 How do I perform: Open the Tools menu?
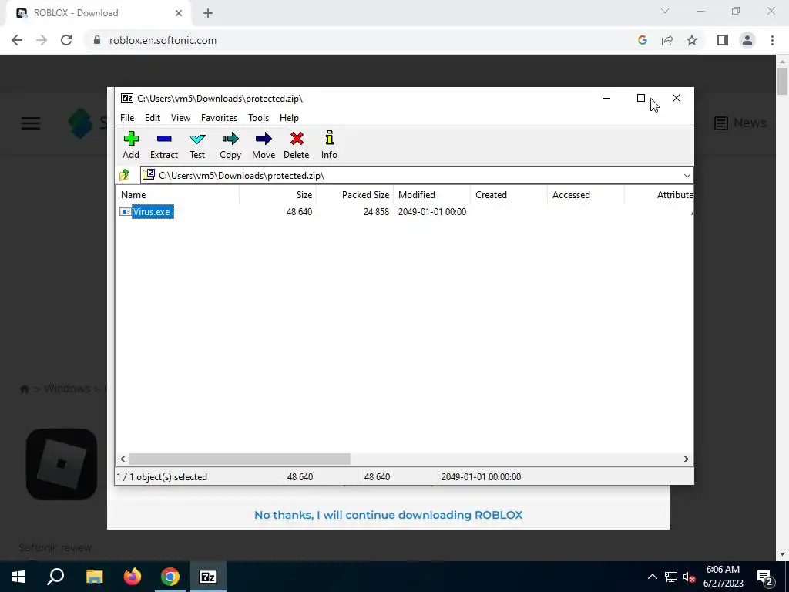point(258,118)
